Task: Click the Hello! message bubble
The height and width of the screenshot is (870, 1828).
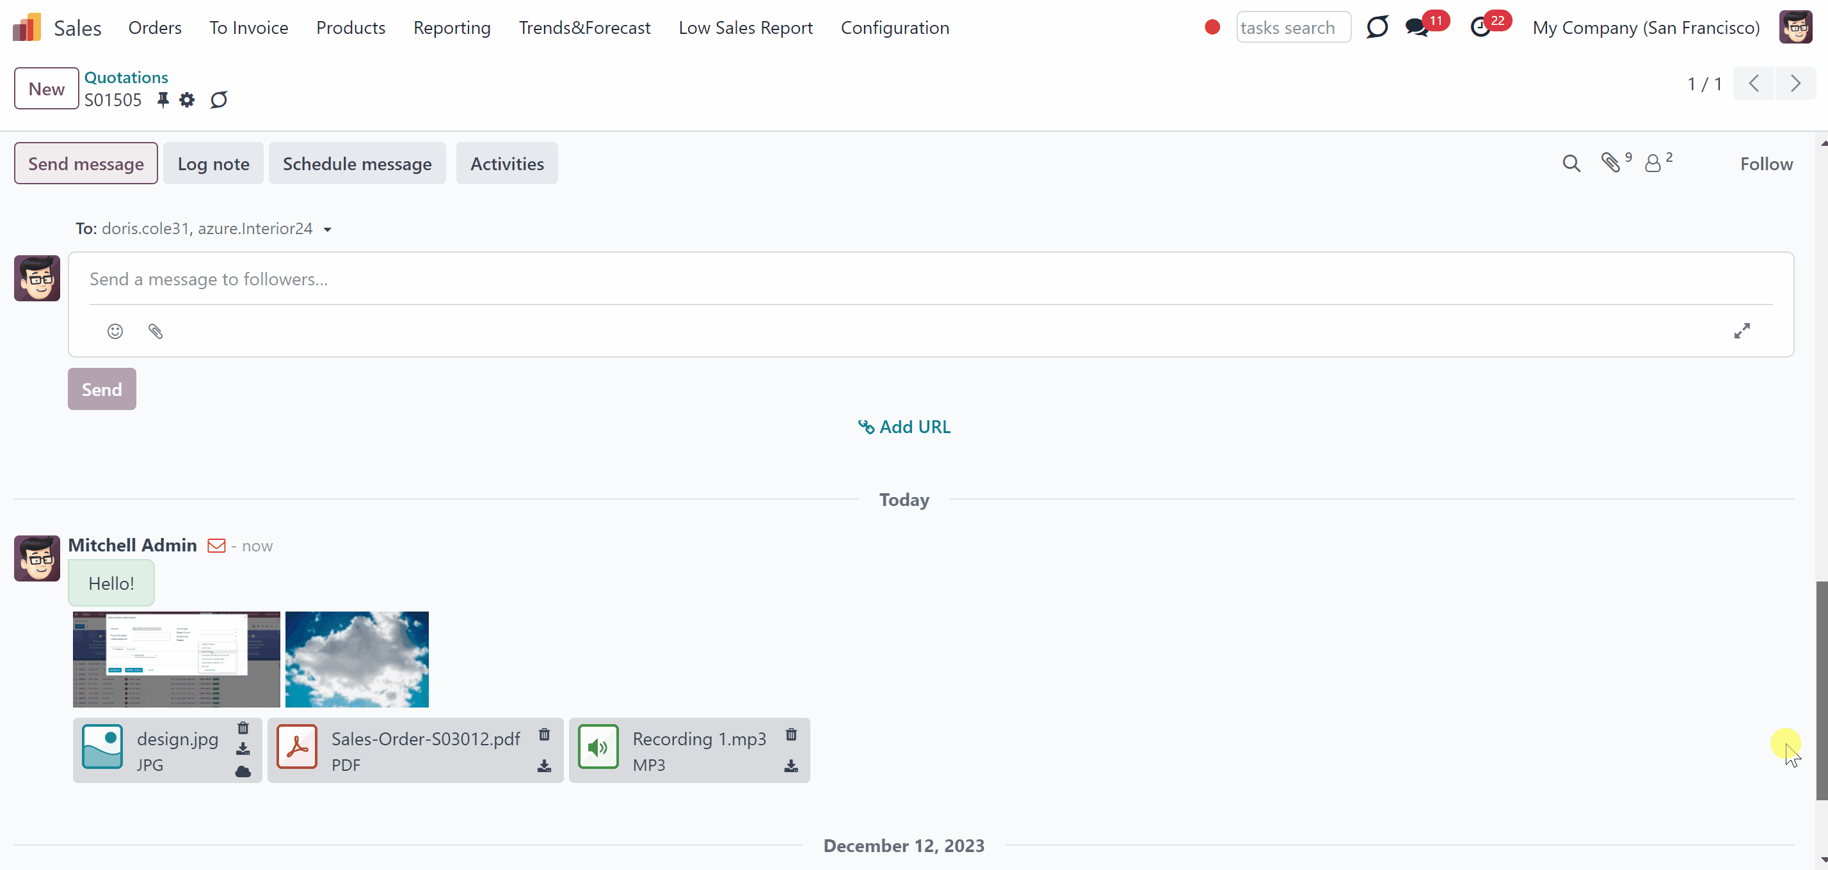Action: click(111, 583)
